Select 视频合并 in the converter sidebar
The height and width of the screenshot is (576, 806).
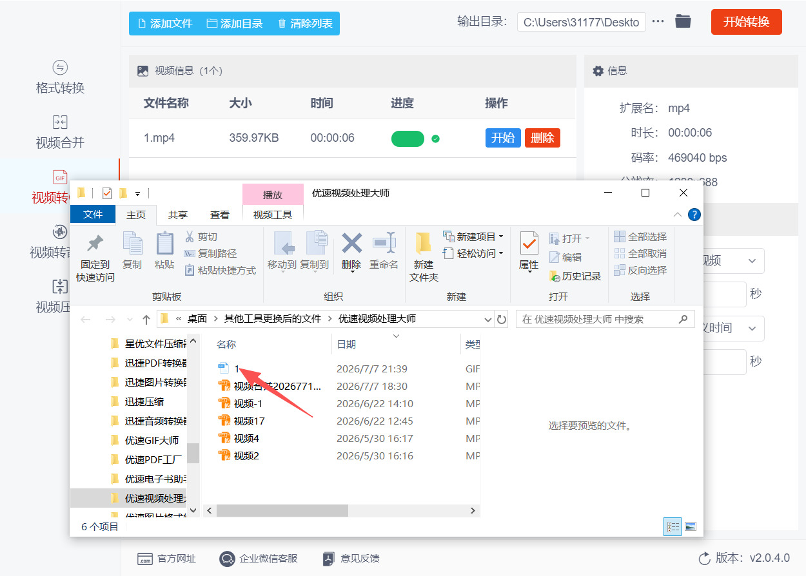pyautogui.click(x=60, y=131)
